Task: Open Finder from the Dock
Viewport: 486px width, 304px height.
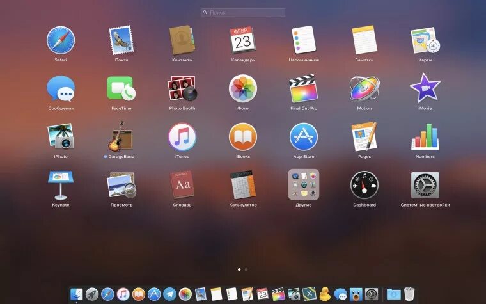Action: (x=77, y=294)
